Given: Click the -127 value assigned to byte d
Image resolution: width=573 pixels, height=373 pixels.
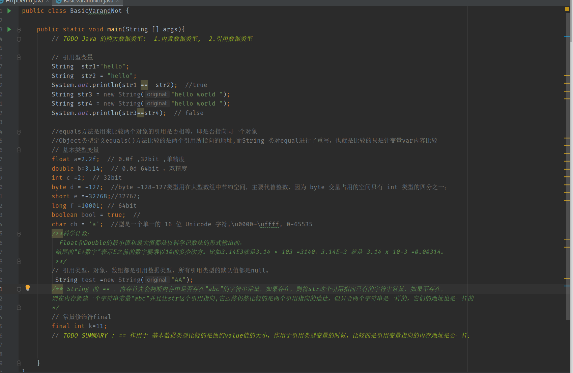Looking at the screenshot, I should (x=92, y=187).
